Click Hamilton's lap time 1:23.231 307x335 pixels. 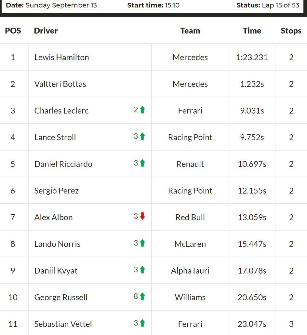click(252, 57)
